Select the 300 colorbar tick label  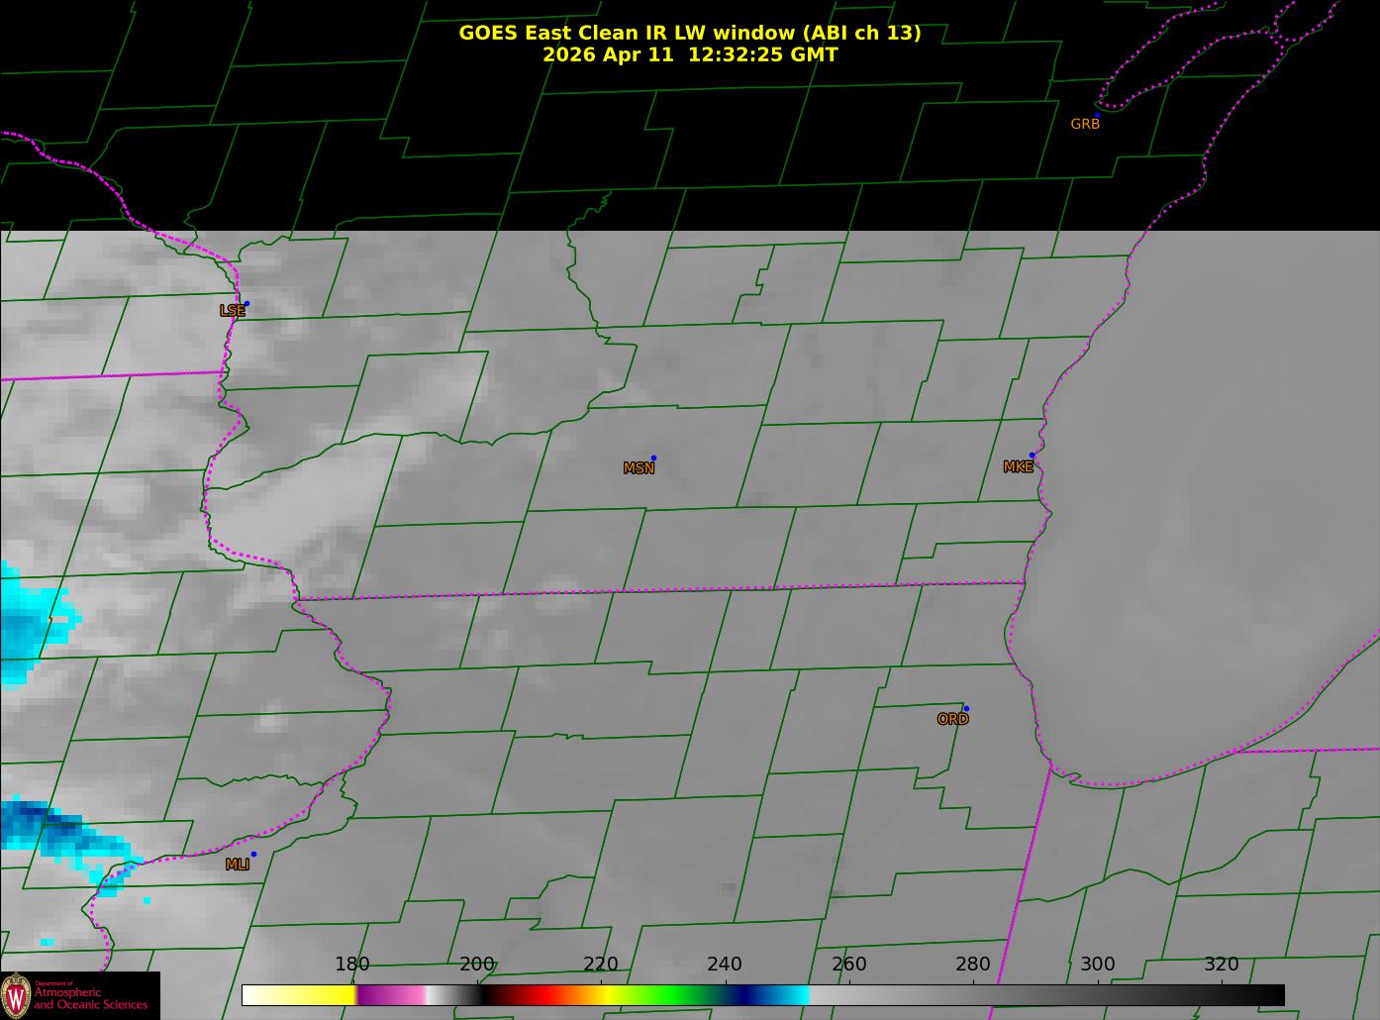click(x=1097, y=965)
